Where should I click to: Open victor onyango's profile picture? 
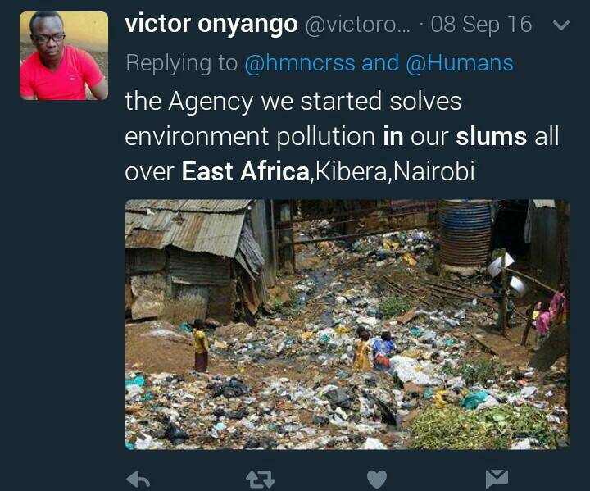pos(64,56)
